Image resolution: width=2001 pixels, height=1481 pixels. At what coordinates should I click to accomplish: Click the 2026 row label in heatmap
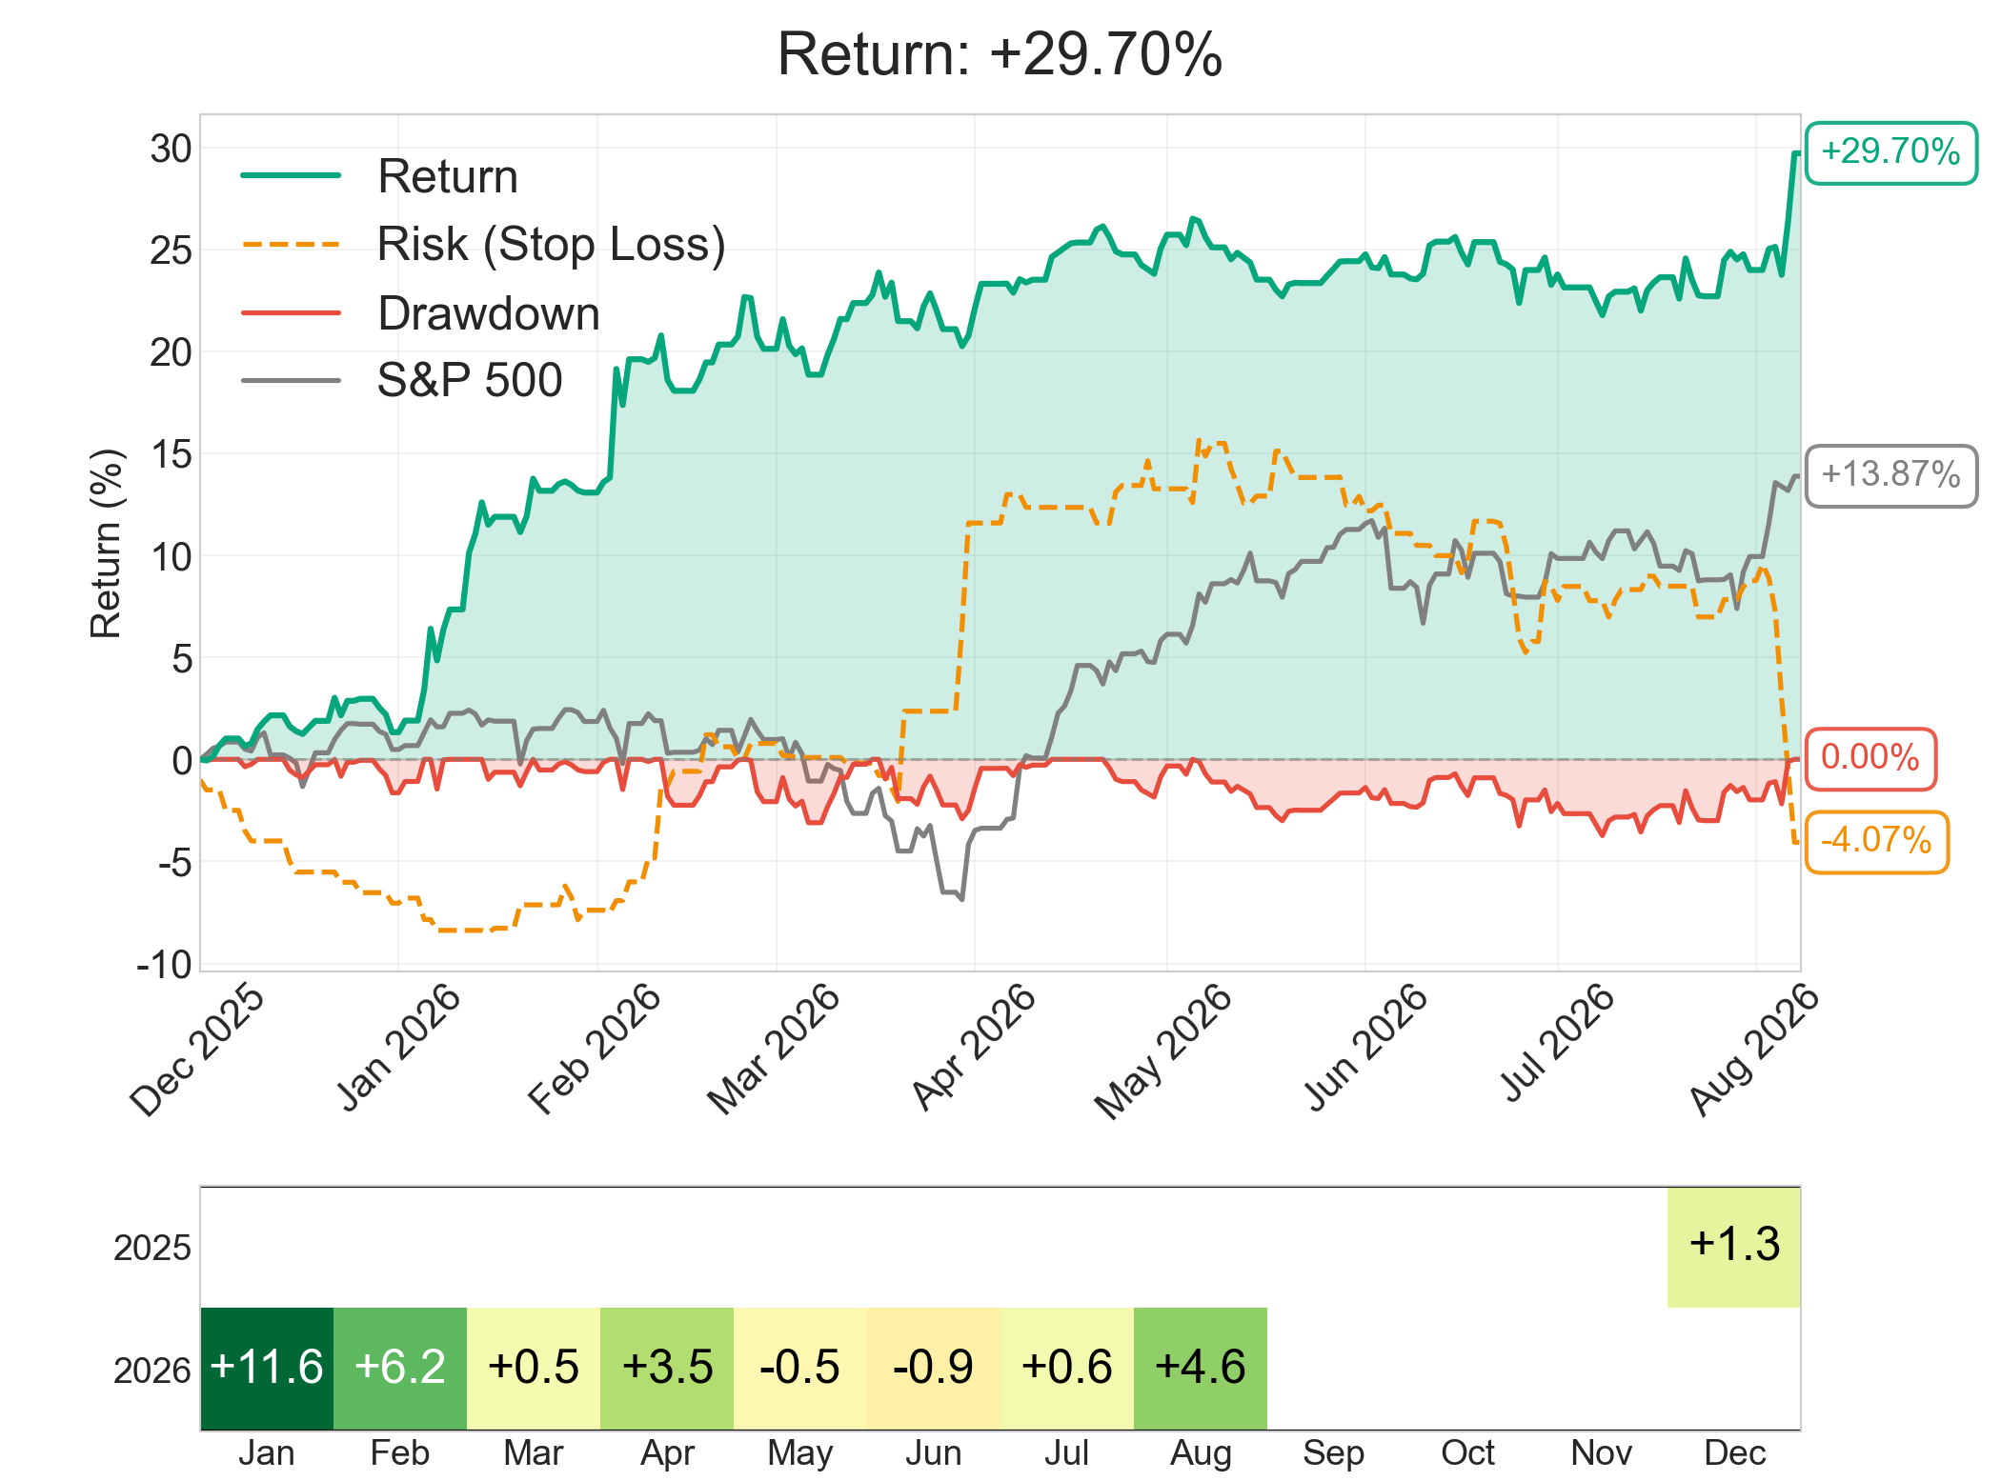point(152,1370)
